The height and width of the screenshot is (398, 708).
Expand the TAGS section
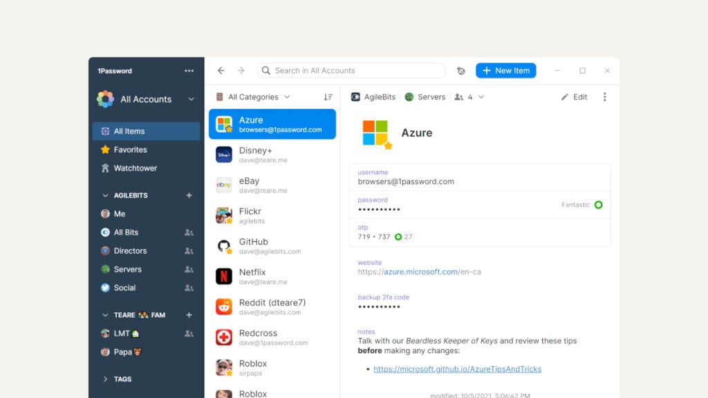pyautogui.click(x=105, y=379)
